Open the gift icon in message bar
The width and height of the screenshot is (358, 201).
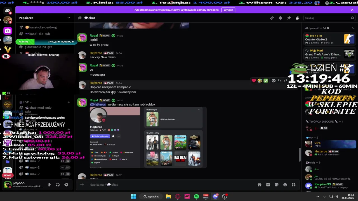[x=260, y=185]
